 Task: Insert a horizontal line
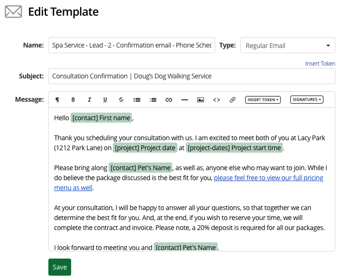184,100
